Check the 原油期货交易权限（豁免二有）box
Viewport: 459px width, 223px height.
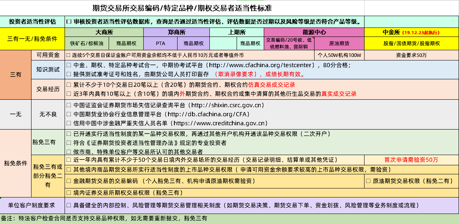tap(368, 181)
